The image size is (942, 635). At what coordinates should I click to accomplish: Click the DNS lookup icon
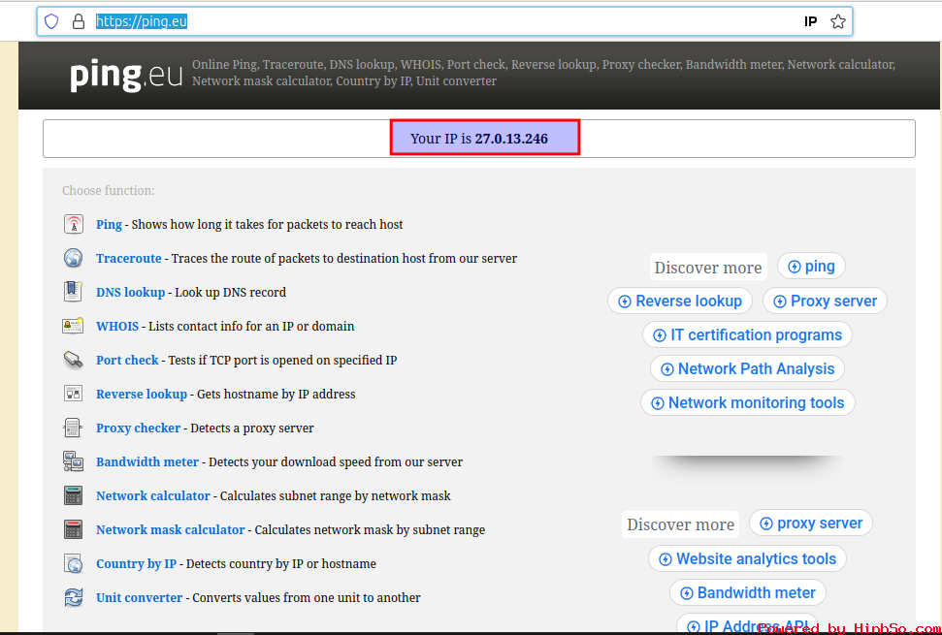click(73, 292)
